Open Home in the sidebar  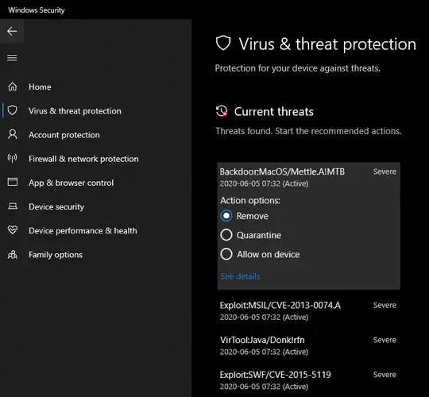pos(40,87)
